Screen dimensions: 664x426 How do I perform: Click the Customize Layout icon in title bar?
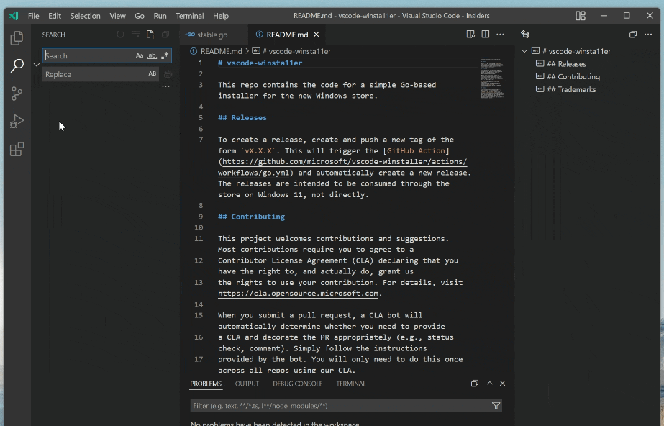click(x=580, y=15)
